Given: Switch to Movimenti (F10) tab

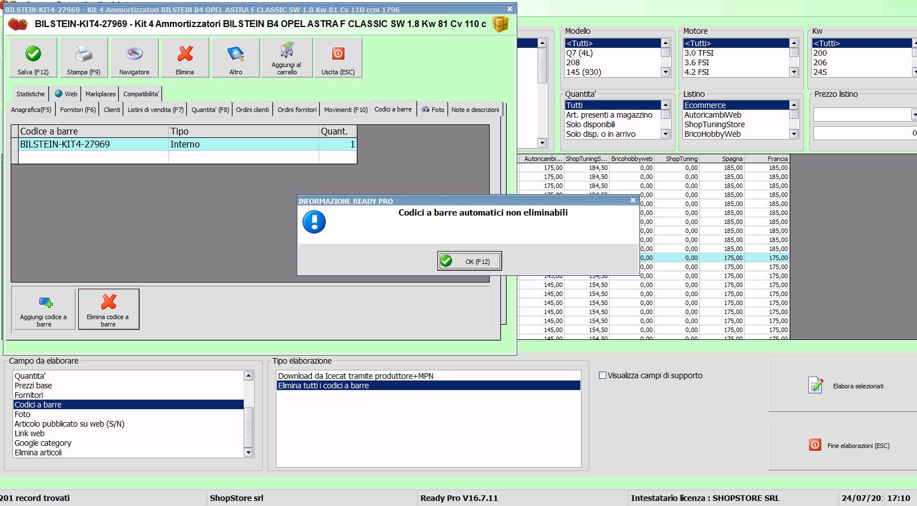Looking at the screenshot, I should coord(346,110).
